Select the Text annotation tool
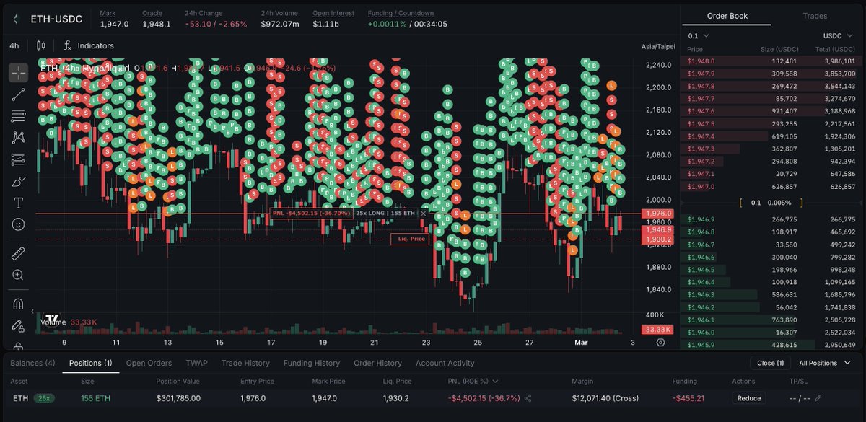 point(18,203)
